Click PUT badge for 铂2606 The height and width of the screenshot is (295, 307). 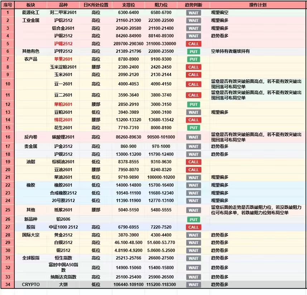pyautogui.click(x=193, y=220)
